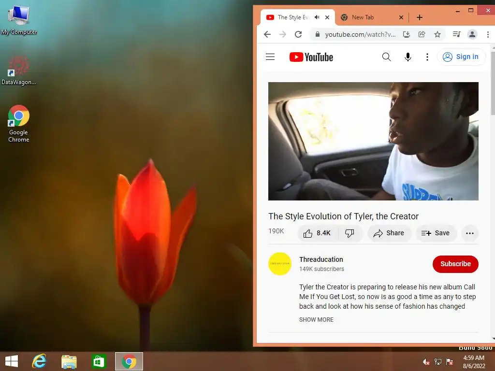The image size is (495, 371).
Task: Click the 190K views count
Action: click(276, 231)
